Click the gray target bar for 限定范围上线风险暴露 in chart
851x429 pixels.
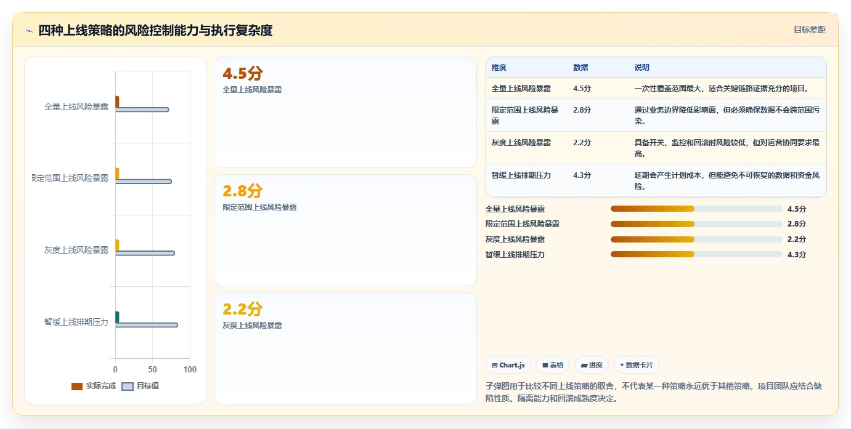click(144, 182)
